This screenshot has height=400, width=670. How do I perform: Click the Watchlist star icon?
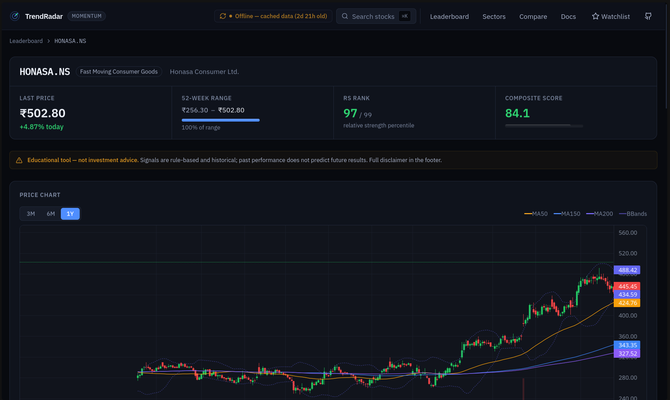[595, 16]
